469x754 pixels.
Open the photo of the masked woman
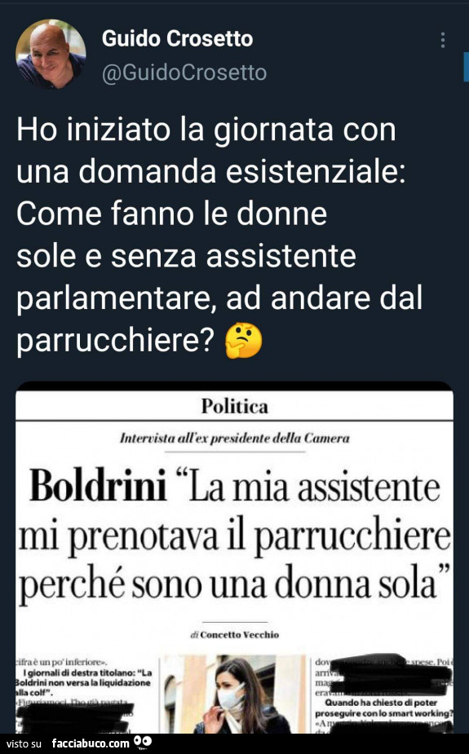[232, 694]
